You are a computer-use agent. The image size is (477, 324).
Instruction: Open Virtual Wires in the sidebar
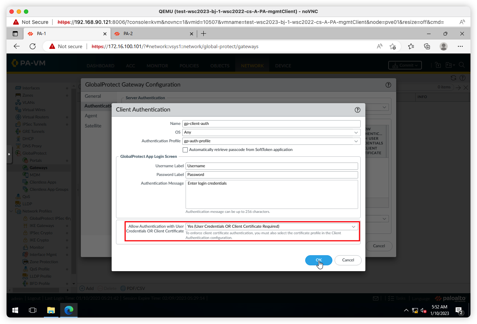[34, 110]
